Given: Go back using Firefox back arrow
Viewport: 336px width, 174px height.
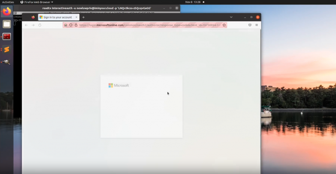Looking at the screenshot, I should pyautogui.click(x=26, y=25).
